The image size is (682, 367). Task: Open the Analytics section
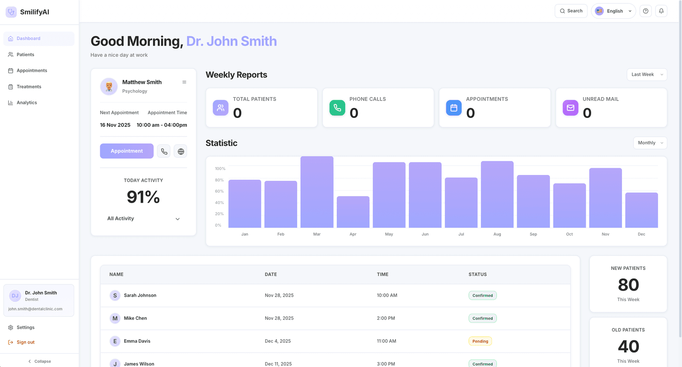(x=39, y=103)
